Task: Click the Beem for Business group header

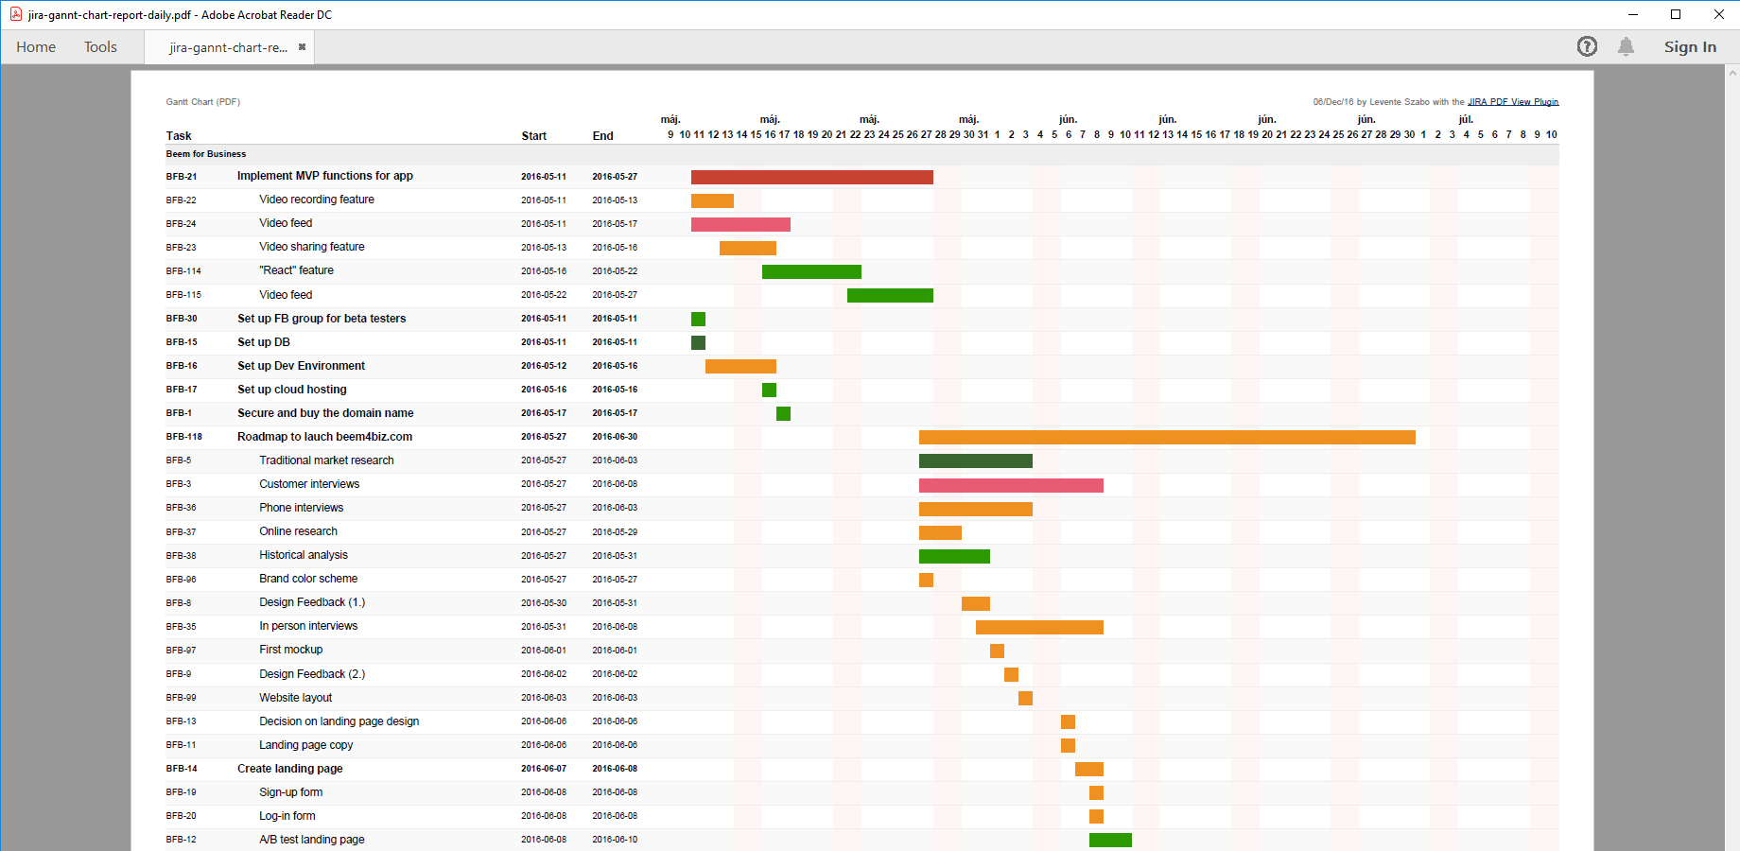Action: click(x=205, y=153)
